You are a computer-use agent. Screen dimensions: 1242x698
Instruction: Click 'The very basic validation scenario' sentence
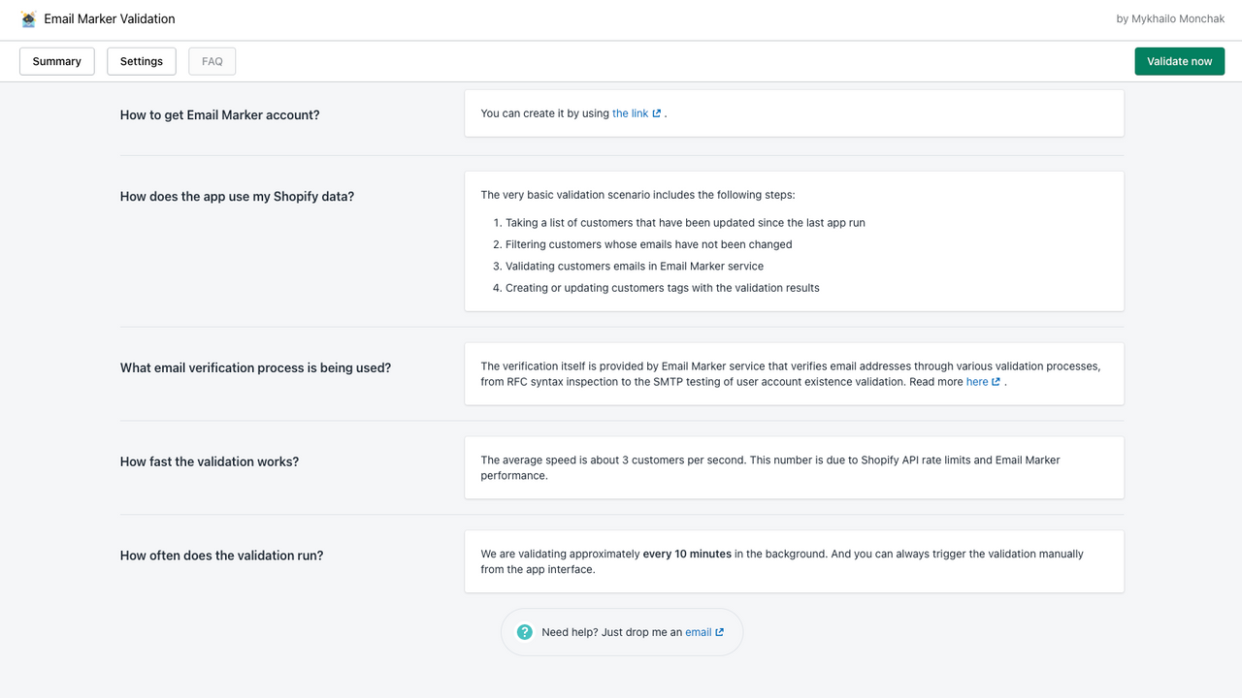[x=637, y=195]
